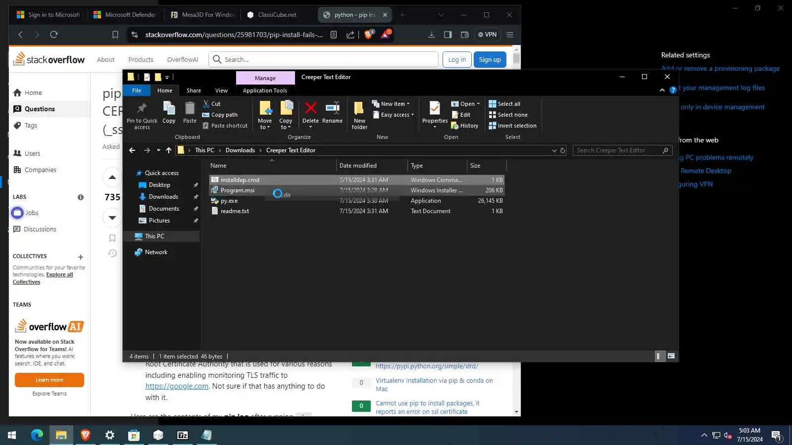
Task: Show file History from ribbon
Action: tap(464, 126)
